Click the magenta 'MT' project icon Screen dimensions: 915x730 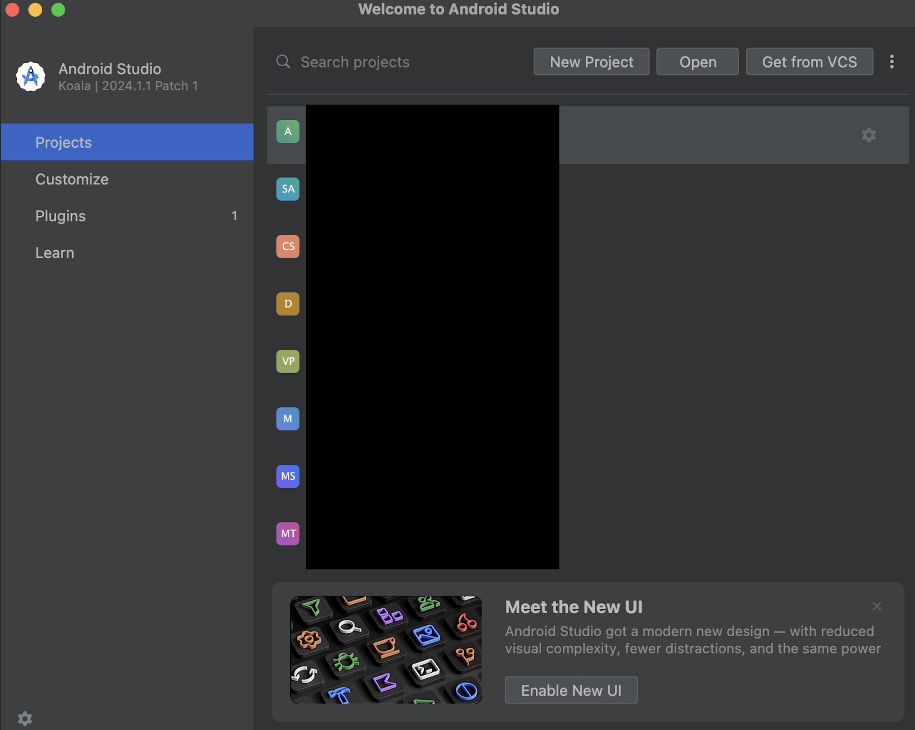click(x=288, y=533)
